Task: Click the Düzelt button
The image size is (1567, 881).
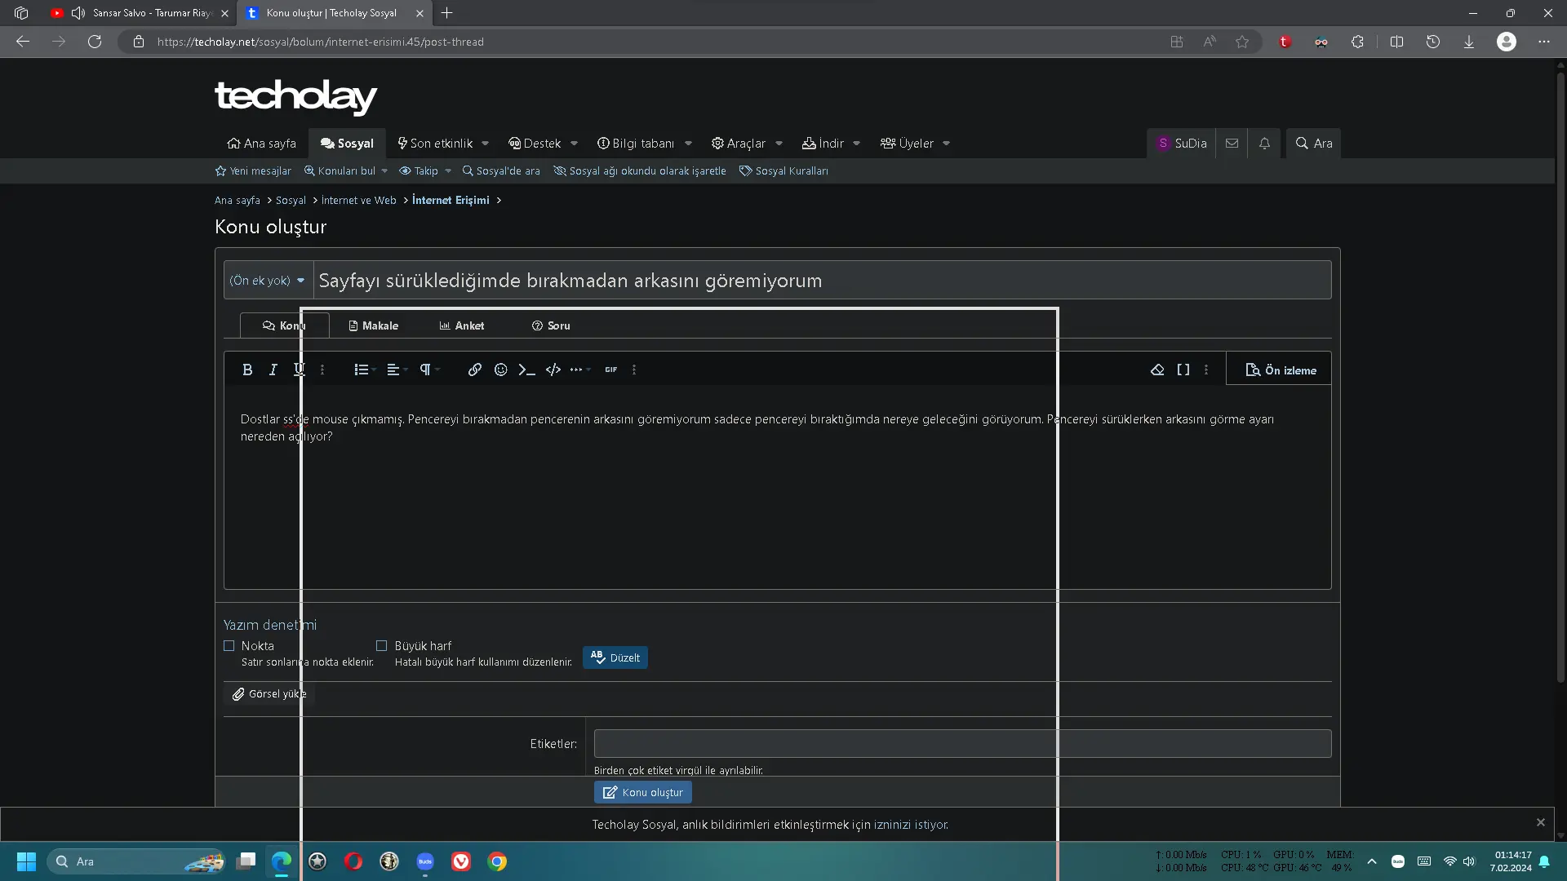Action: [615, 657]
